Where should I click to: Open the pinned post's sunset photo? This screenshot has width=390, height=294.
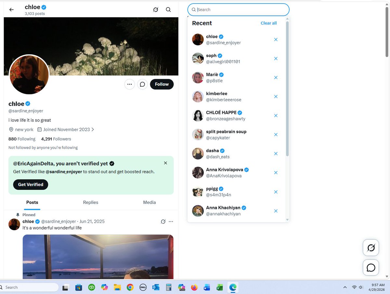point(98,257)
